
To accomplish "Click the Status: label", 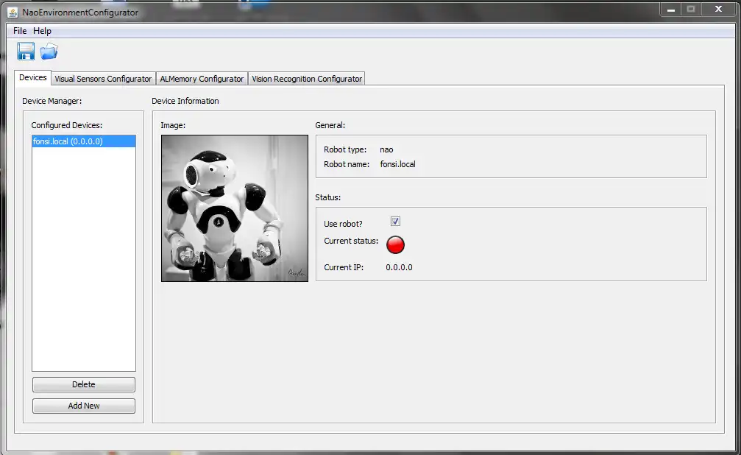I will tap(328, 197).
